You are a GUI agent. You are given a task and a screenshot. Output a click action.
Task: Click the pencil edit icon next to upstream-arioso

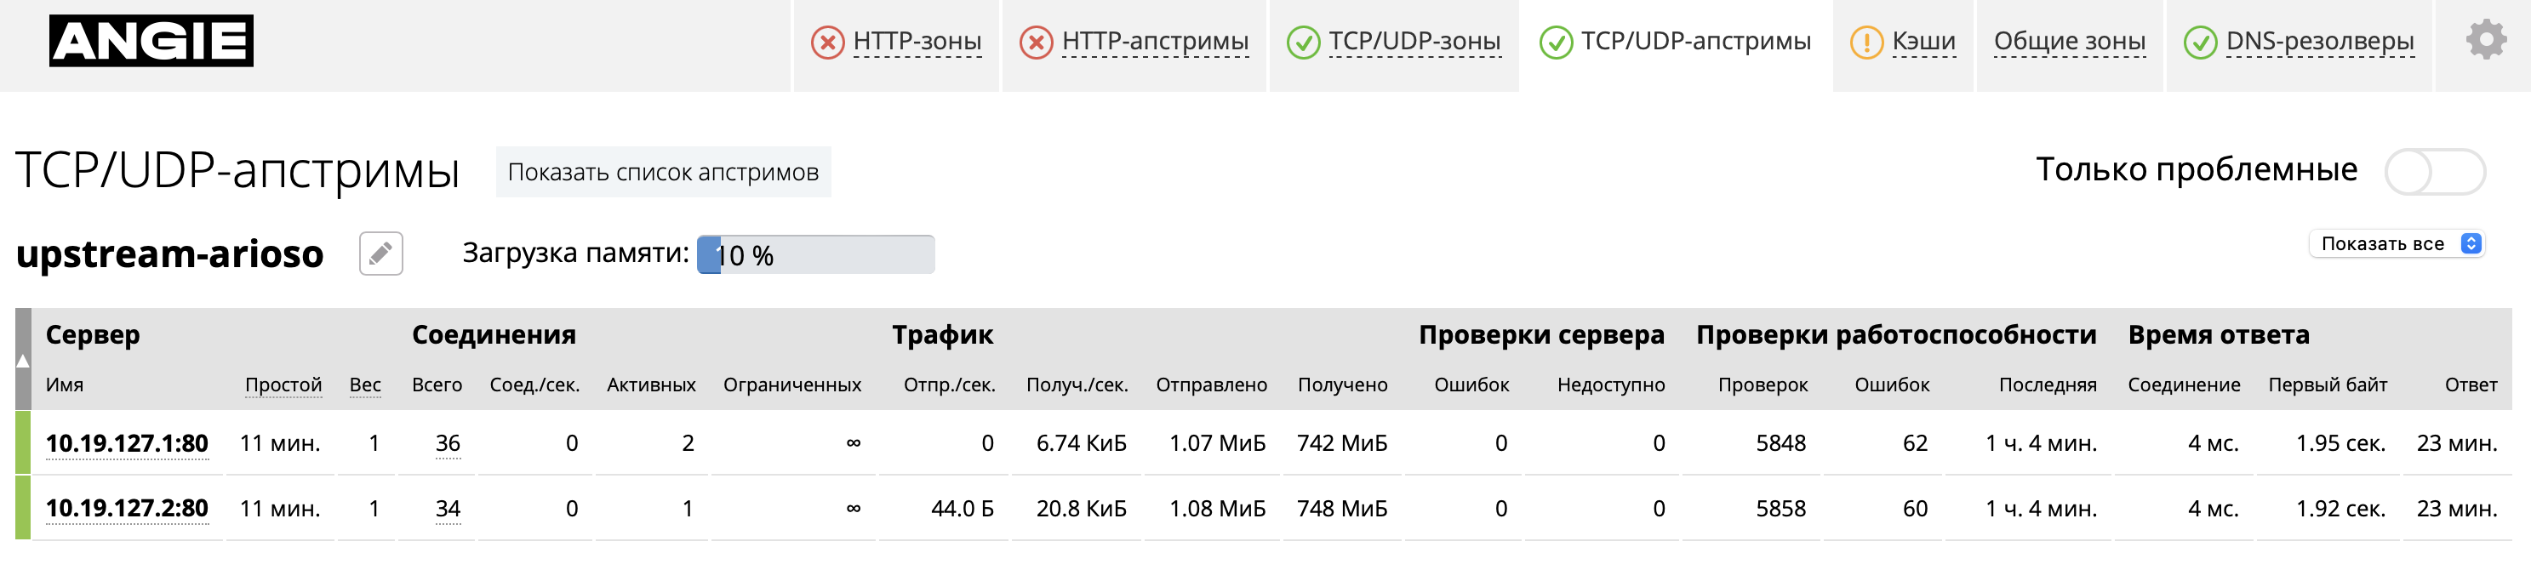click(x=381, y=254)
